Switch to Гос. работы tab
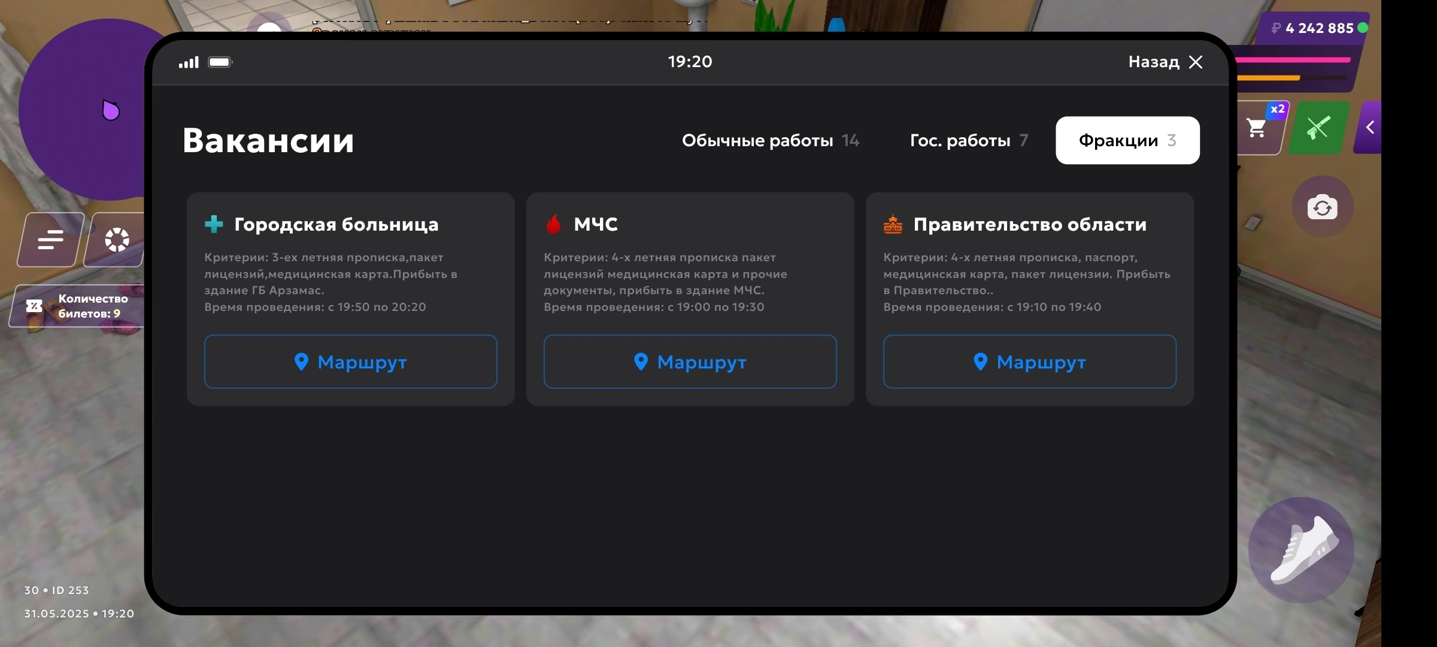Screen dimensions: 1437x647 [x=969, y=140]
